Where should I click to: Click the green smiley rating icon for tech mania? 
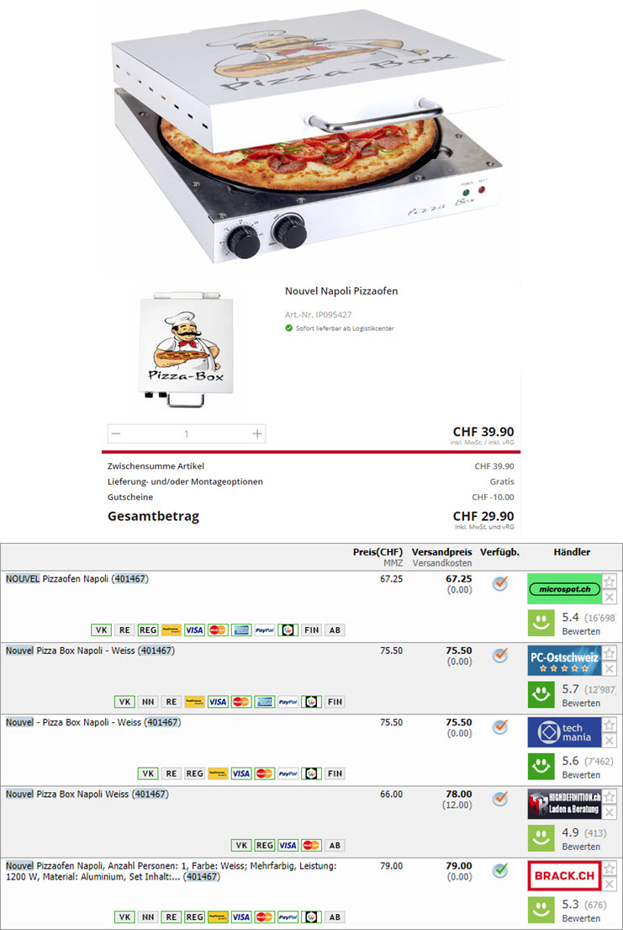tap(541, 767)
